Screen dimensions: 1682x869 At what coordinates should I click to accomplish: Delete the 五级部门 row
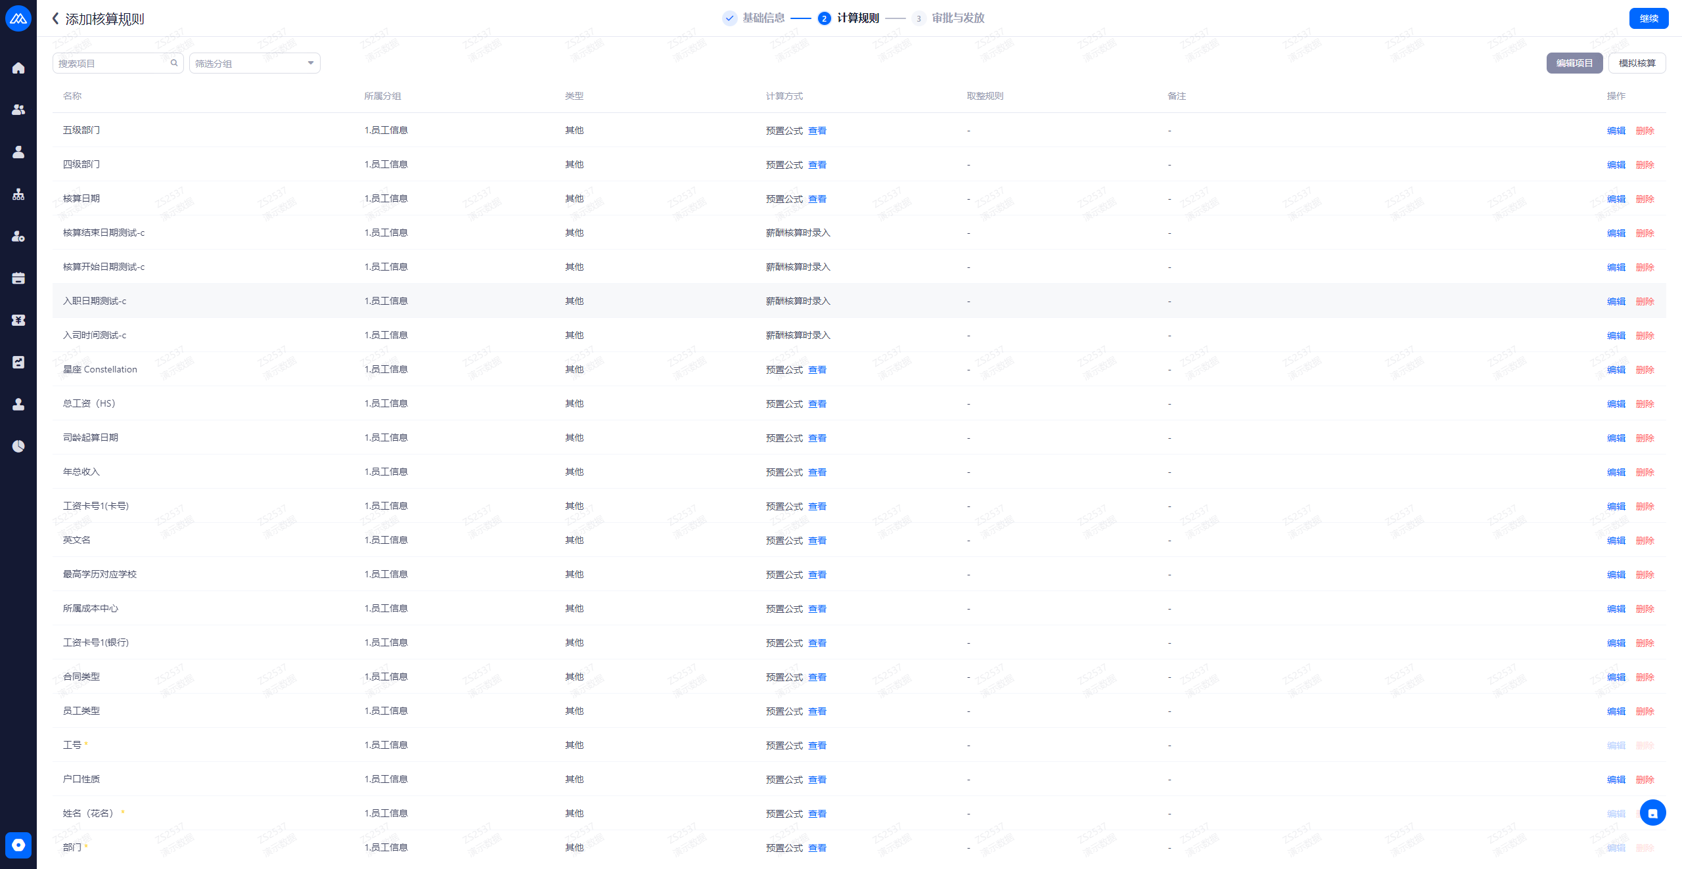[x=1645, y=131]
